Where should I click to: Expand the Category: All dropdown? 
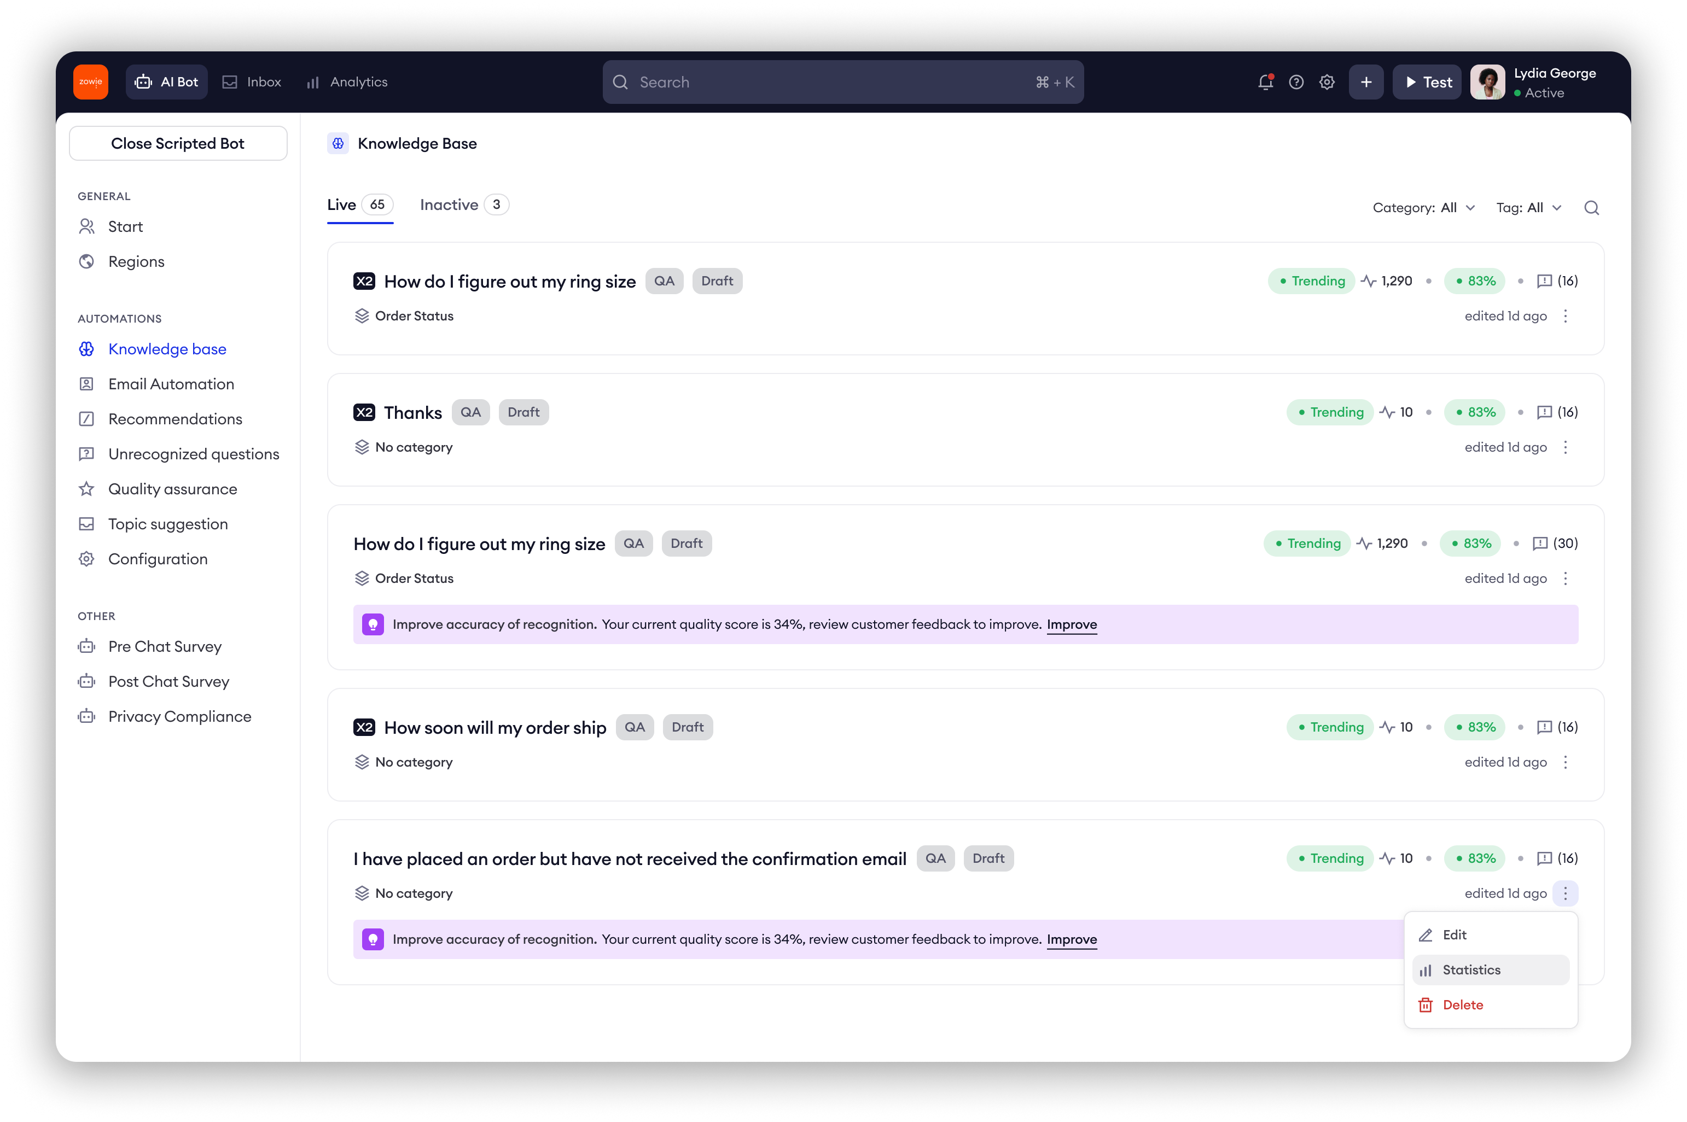(x=1423, y=208)
